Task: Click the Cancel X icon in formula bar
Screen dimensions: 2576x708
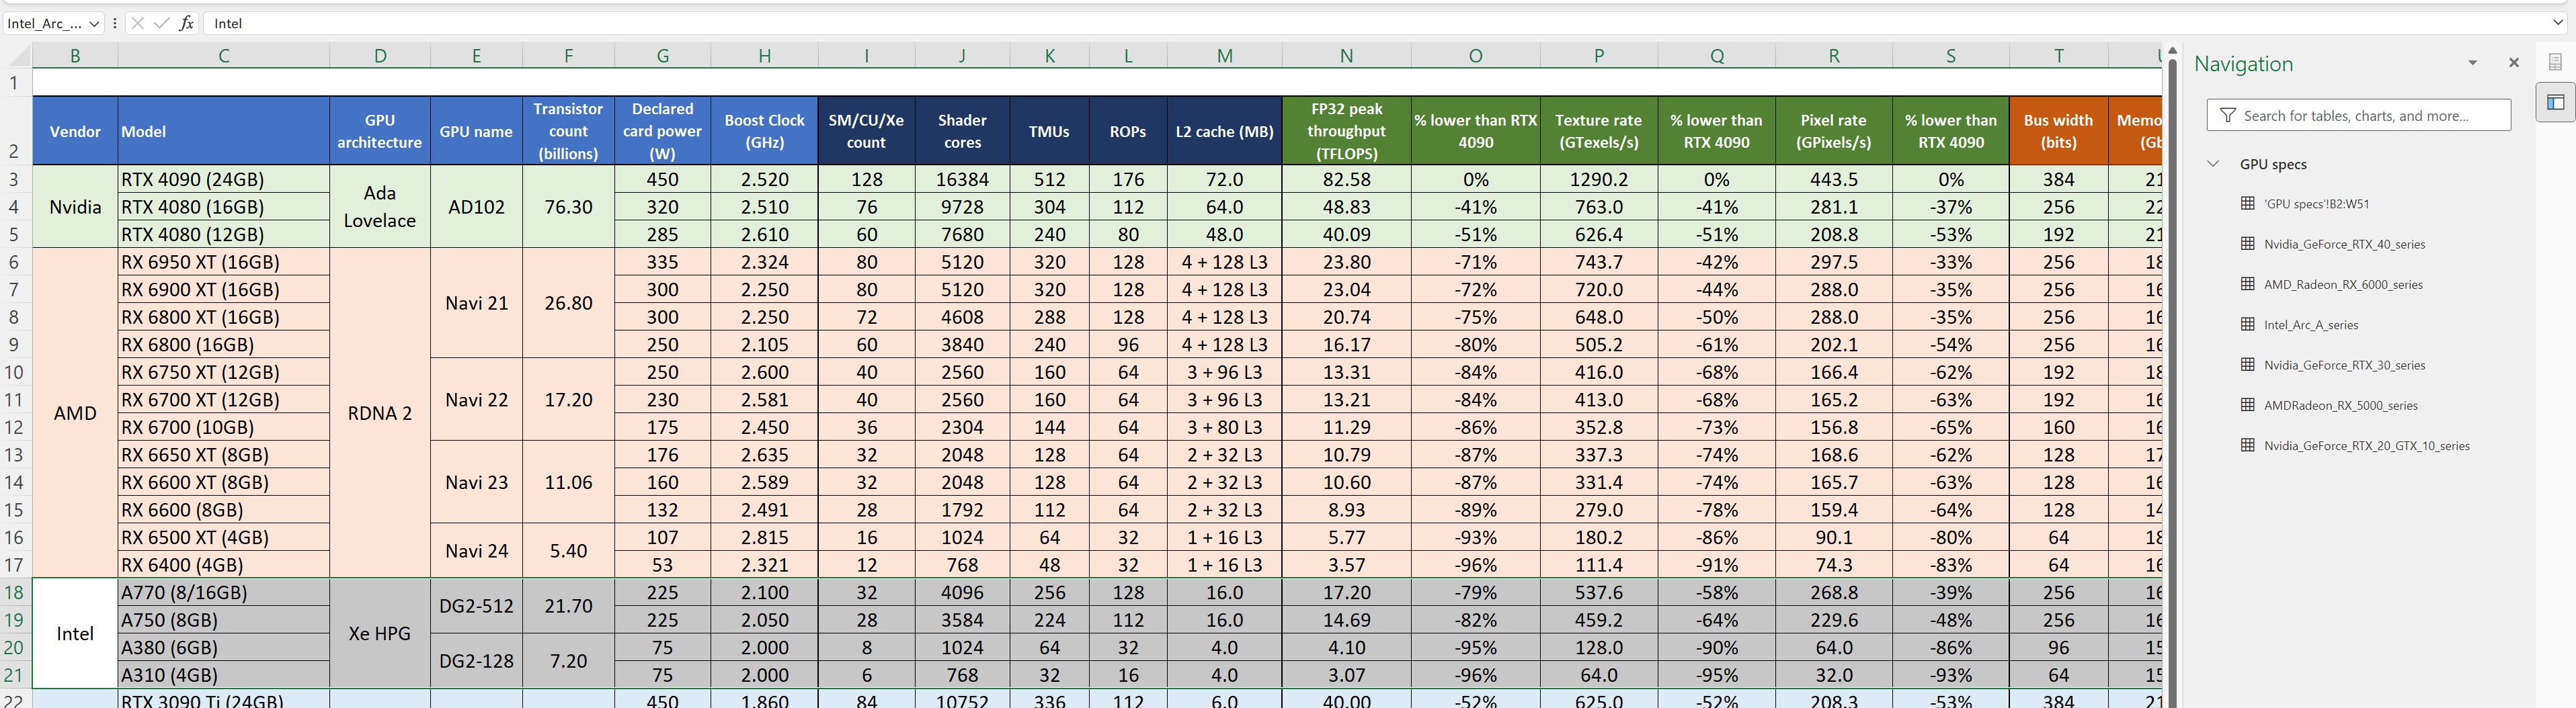Action: pos(137,23)
